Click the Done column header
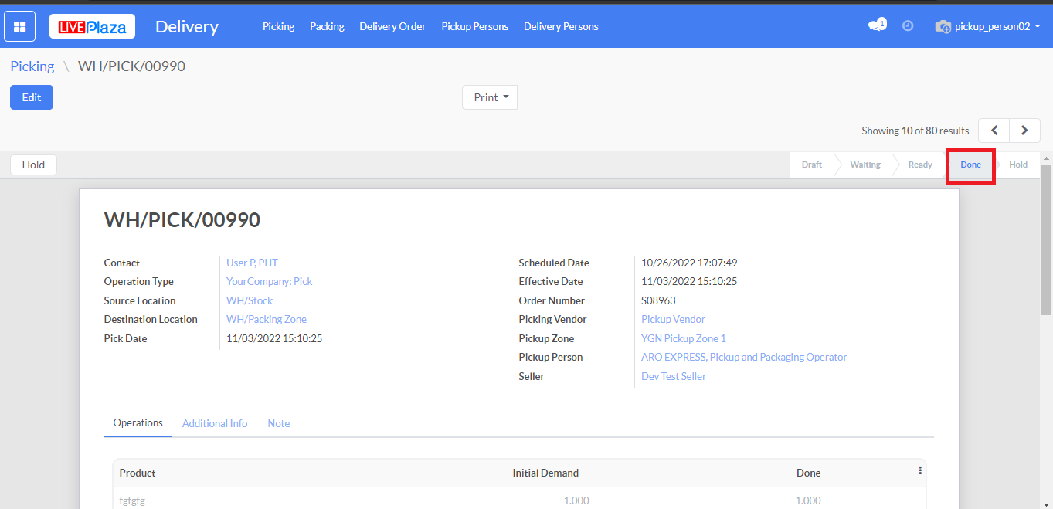Image resolution: width=1053 pixels, height=509 pixels. tap(808, 473)
